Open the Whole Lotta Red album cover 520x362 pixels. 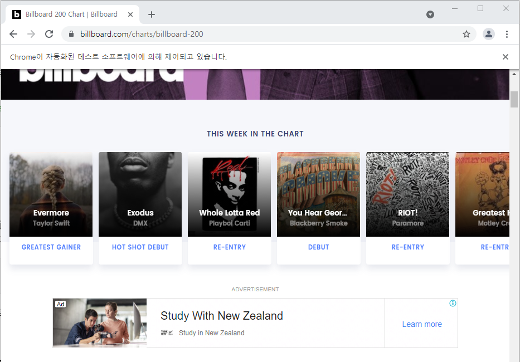click(230, 194)
